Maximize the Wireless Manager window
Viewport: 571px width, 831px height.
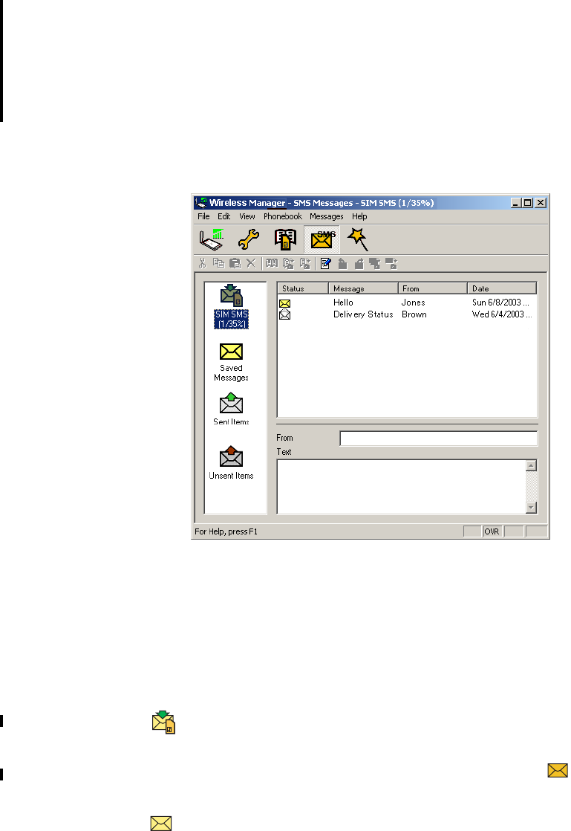click(528, 203)
